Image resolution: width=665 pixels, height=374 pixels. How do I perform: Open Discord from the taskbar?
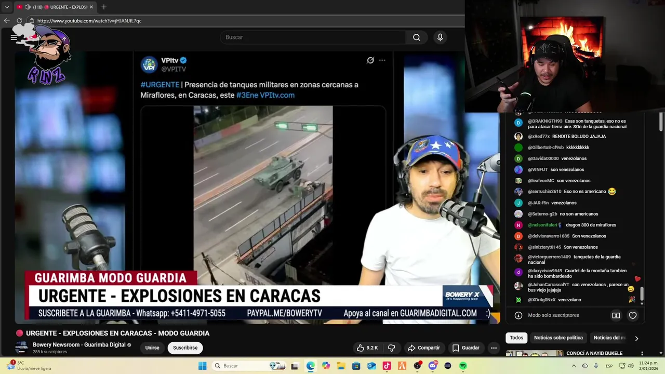(433, 366)
